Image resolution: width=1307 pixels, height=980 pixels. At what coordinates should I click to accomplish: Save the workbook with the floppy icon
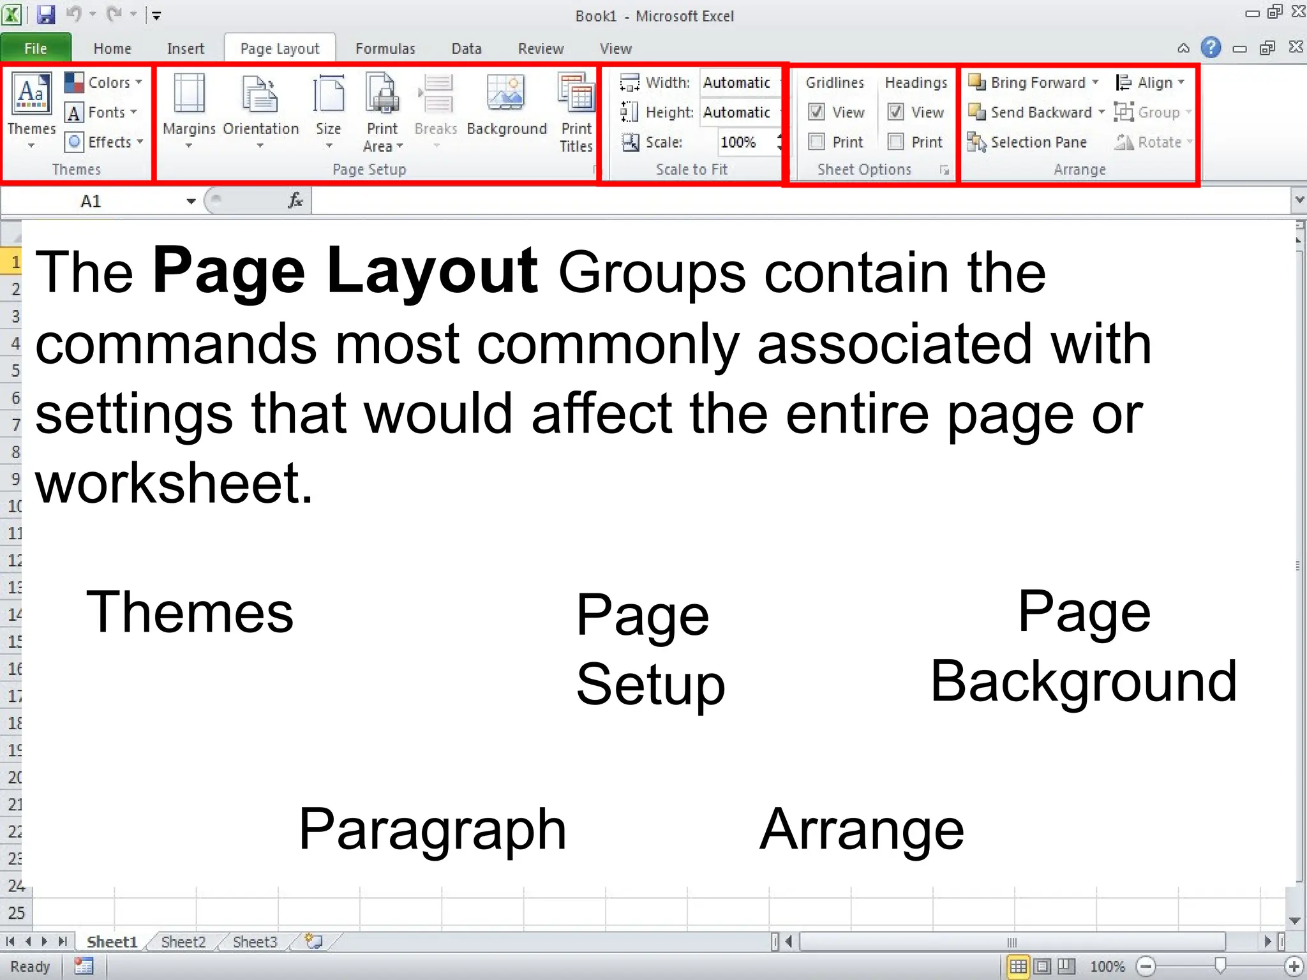[x=46, y=14]
